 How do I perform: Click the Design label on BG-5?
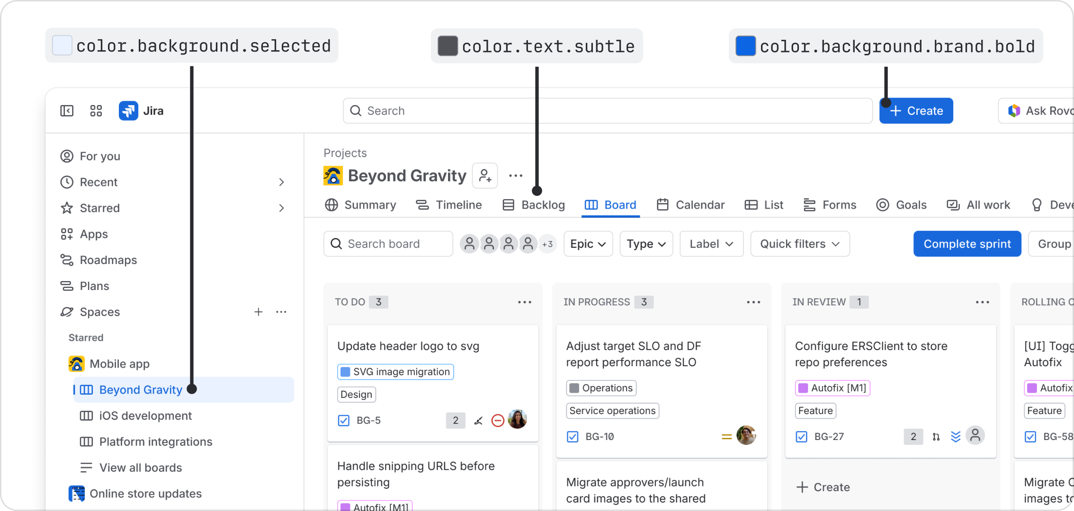357,395
